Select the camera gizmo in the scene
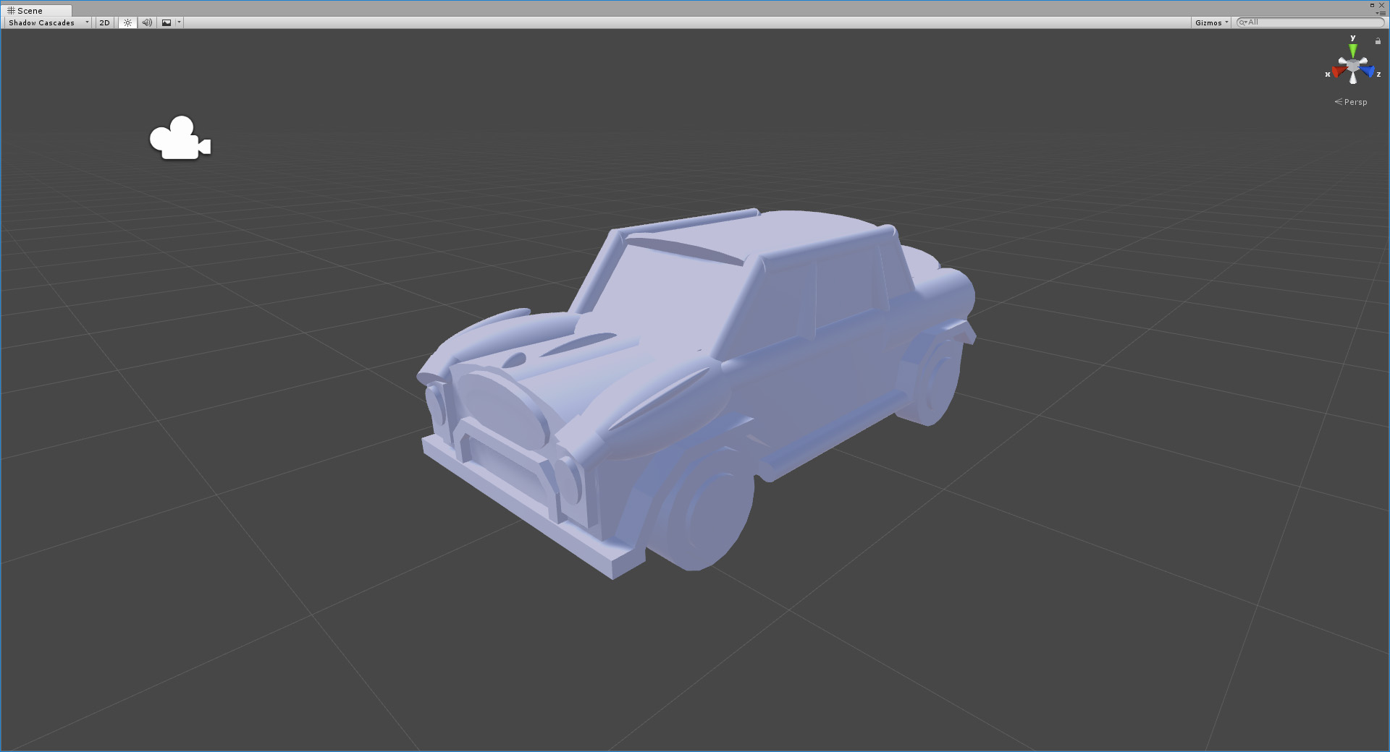 (x=180, y=139)
